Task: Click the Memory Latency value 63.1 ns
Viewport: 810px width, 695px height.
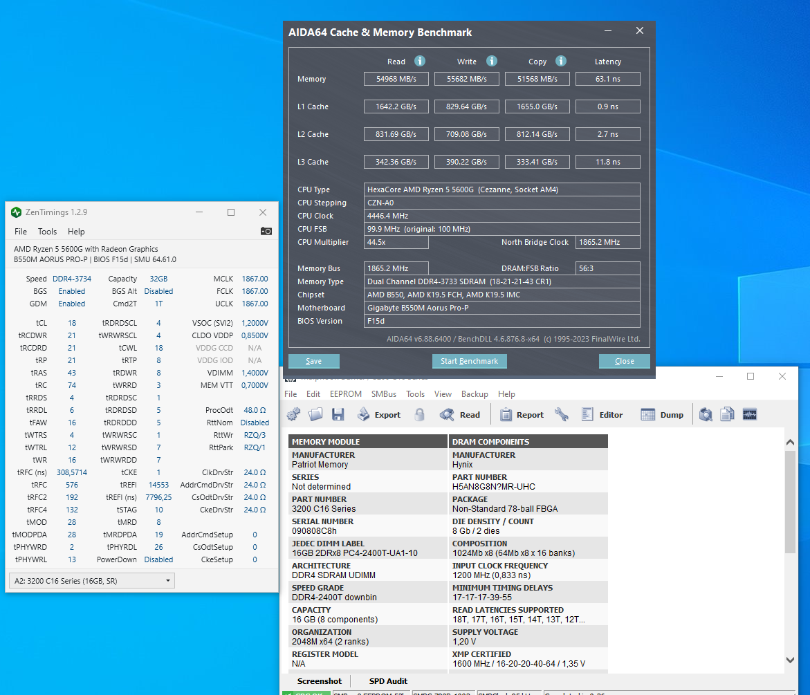Action: coord(607,79)
